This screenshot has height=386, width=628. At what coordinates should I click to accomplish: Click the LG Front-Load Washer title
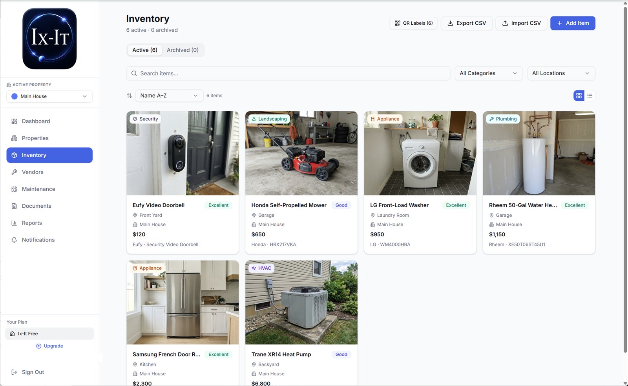click(x=399, y=205)
